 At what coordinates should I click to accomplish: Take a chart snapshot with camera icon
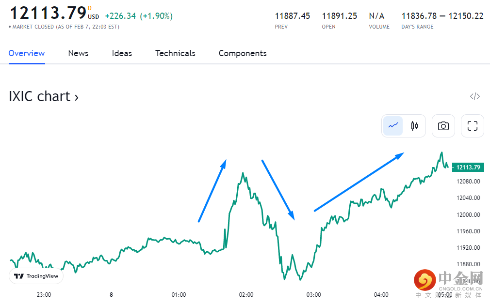[443, 126]
